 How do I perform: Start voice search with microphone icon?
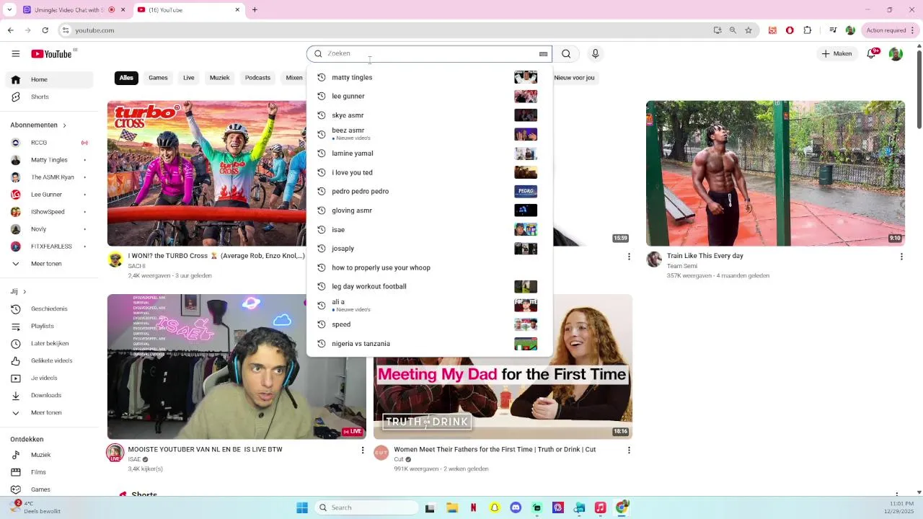click(x=595, y=53)
